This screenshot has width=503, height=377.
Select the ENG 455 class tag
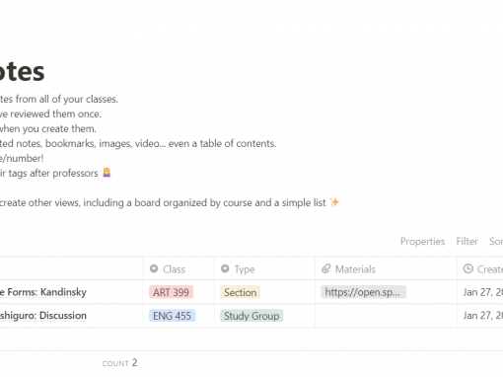[x=172, y=316]
